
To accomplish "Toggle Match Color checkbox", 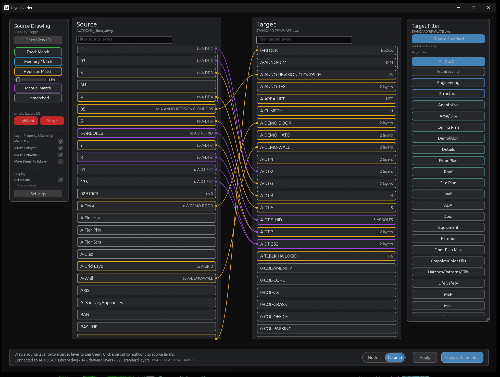I will [x=60, y=141].
